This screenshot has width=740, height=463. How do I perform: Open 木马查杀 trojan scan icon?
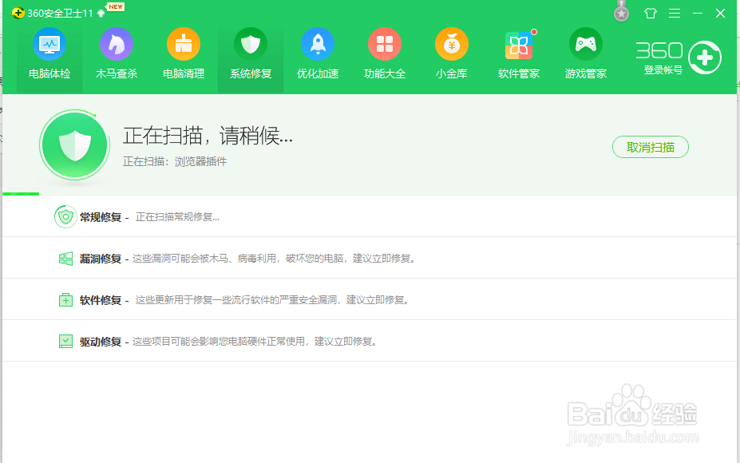point(117,44)
